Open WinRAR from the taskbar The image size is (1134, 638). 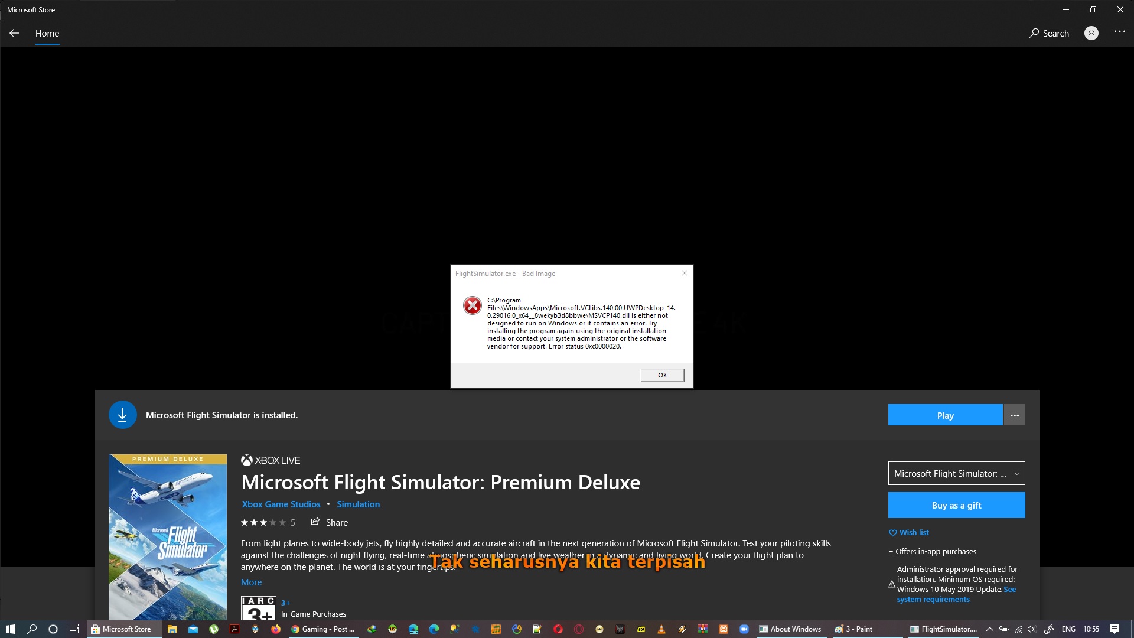coord(703,629)
